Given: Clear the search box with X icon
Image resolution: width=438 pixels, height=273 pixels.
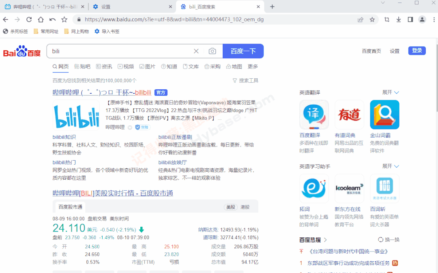Looking at the screenshot, I should tap(196, 51).
